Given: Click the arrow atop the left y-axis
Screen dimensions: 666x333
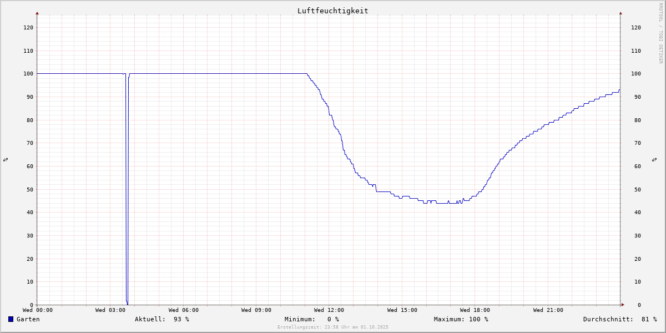Looking at the screenshot, I should 37,13.
